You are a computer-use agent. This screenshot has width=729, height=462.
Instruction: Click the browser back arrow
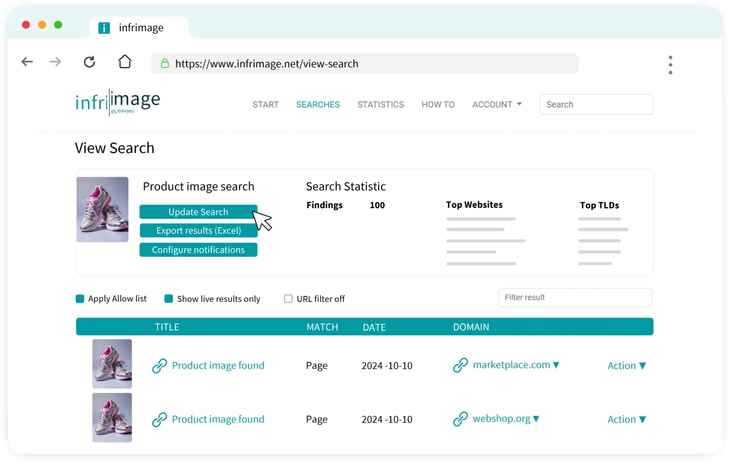click(27, 62)
